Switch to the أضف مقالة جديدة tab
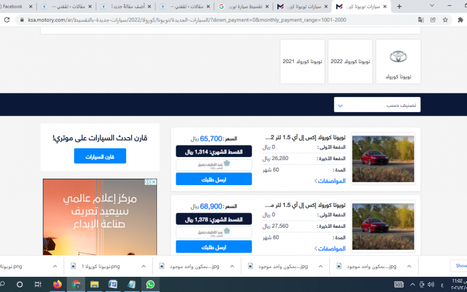Image resolution: width=467 pixels, height=292 pixels. (126, 6)
